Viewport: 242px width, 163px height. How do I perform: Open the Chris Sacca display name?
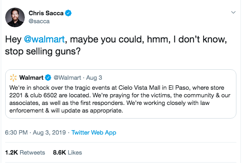(x=46, y=13)
